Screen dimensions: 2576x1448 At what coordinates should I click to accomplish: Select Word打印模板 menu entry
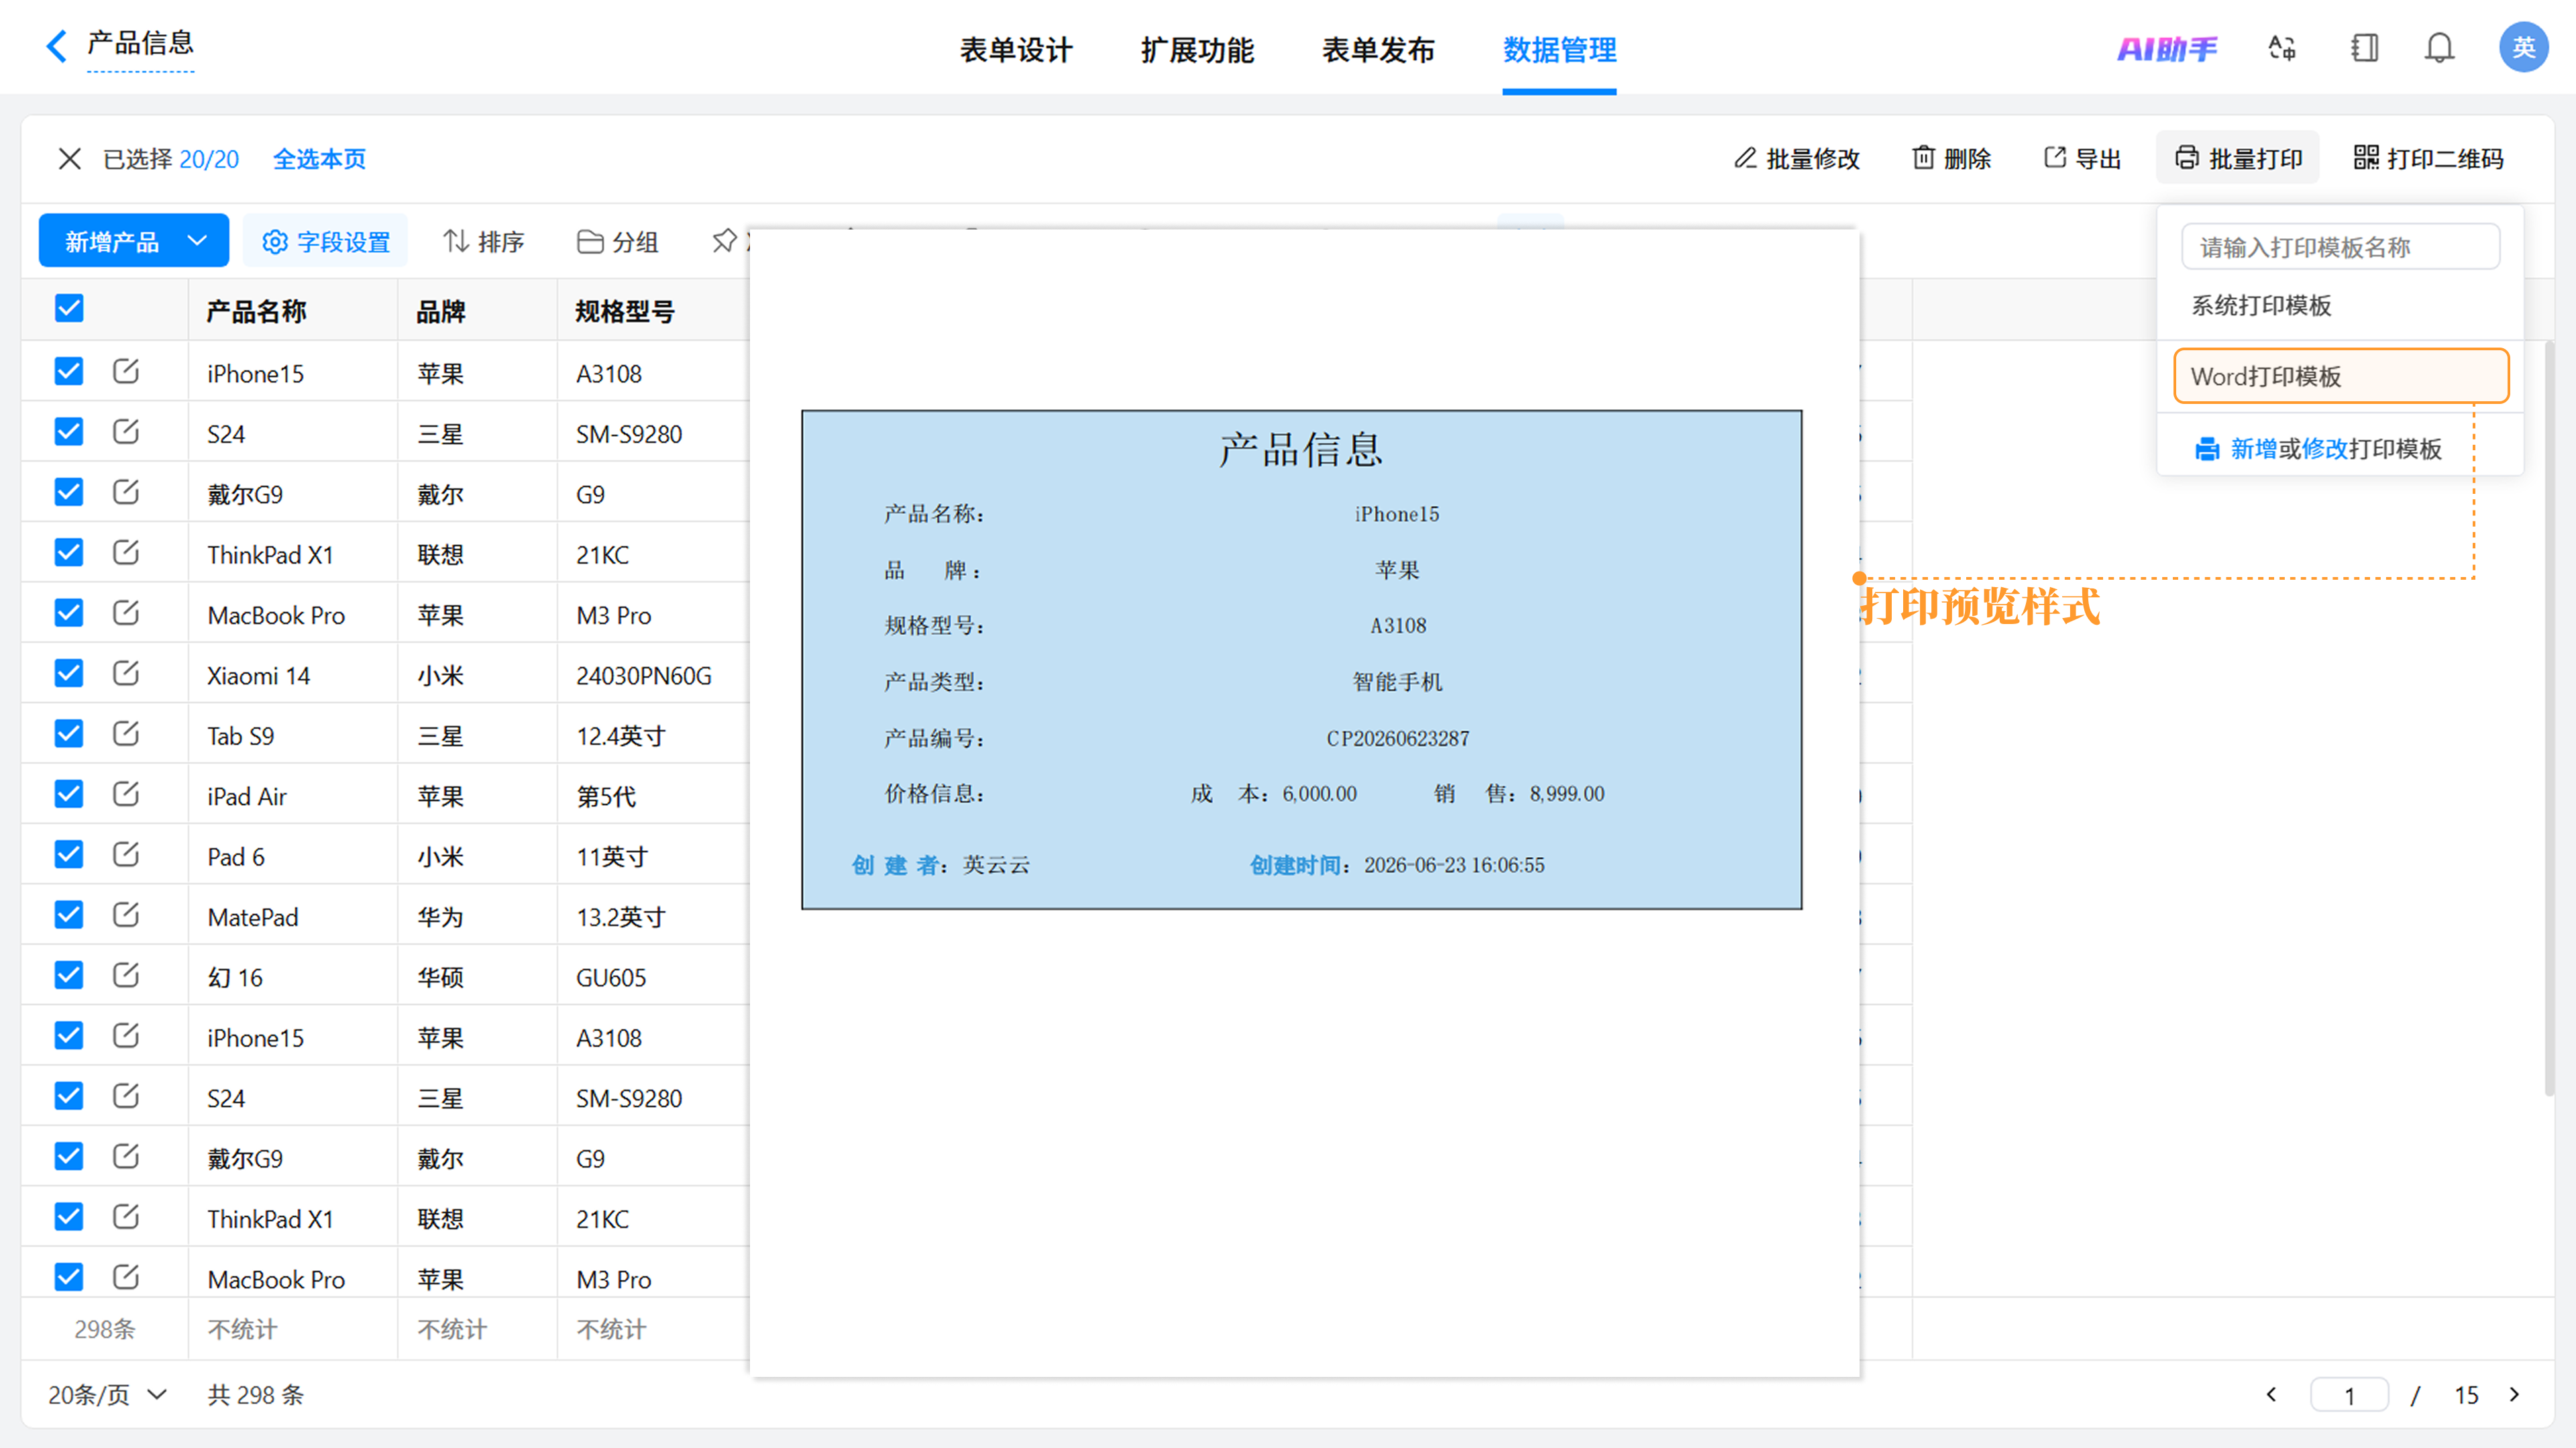pyautogui.click(x=2340, y=376)
